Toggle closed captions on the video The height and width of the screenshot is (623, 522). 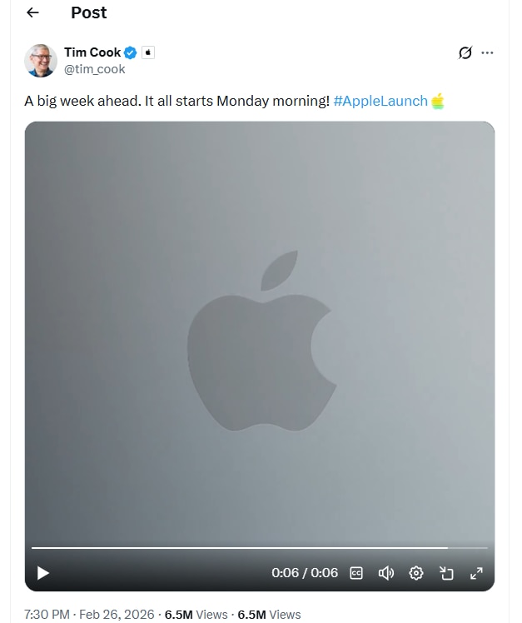356,573
